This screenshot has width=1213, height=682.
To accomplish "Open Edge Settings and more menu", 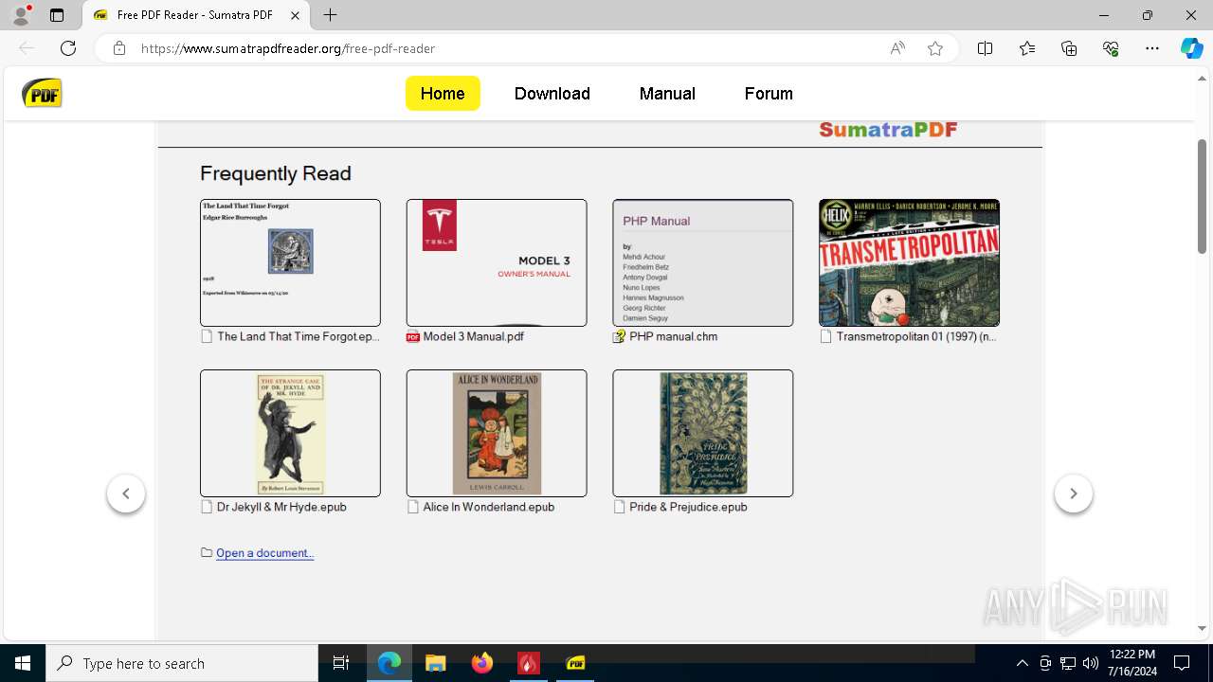I will pyautogui.click(x=1152, y=48).
